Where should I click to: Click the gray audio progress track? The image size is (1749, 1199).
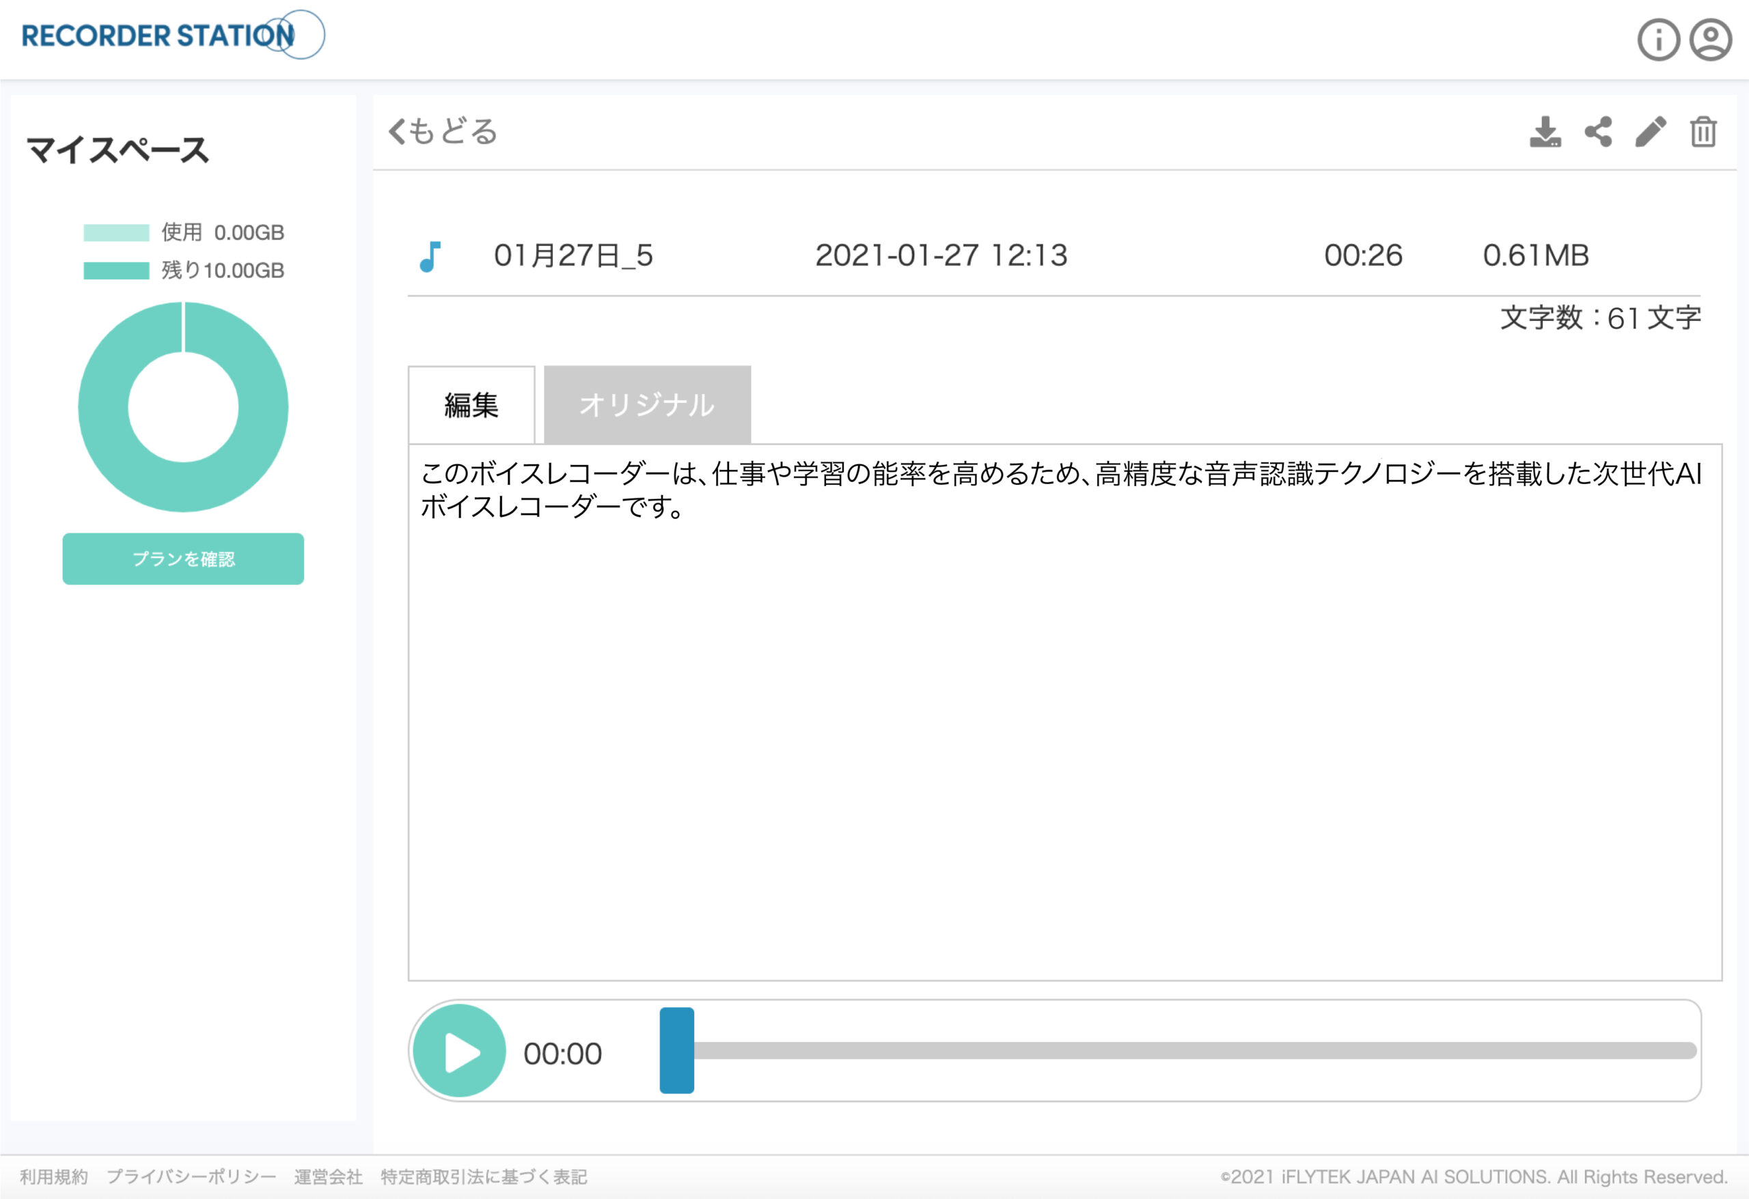[x=1194, y=1051]
